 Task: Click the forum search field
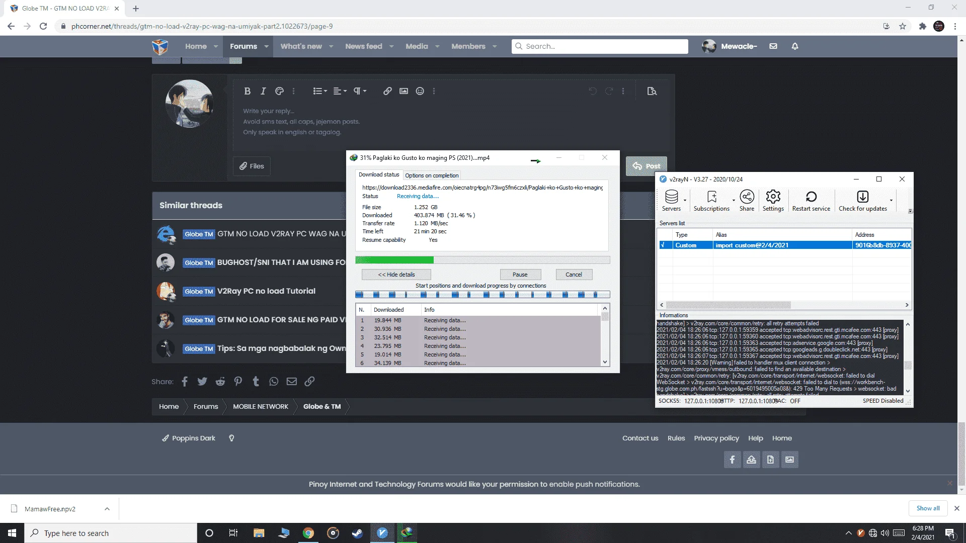[x=600, y=46]
